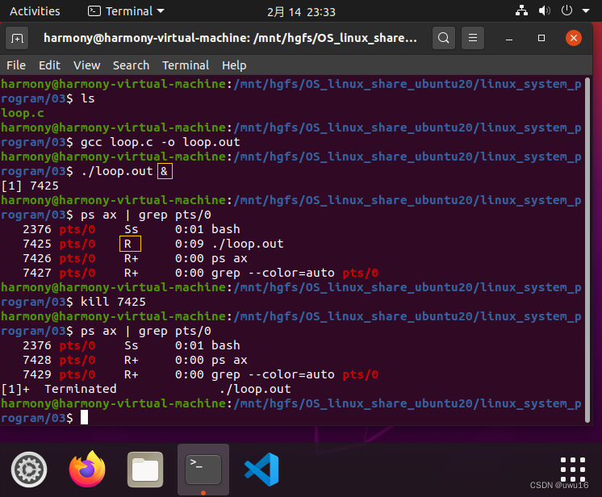Open the Search menu

[x=131, y=65]
